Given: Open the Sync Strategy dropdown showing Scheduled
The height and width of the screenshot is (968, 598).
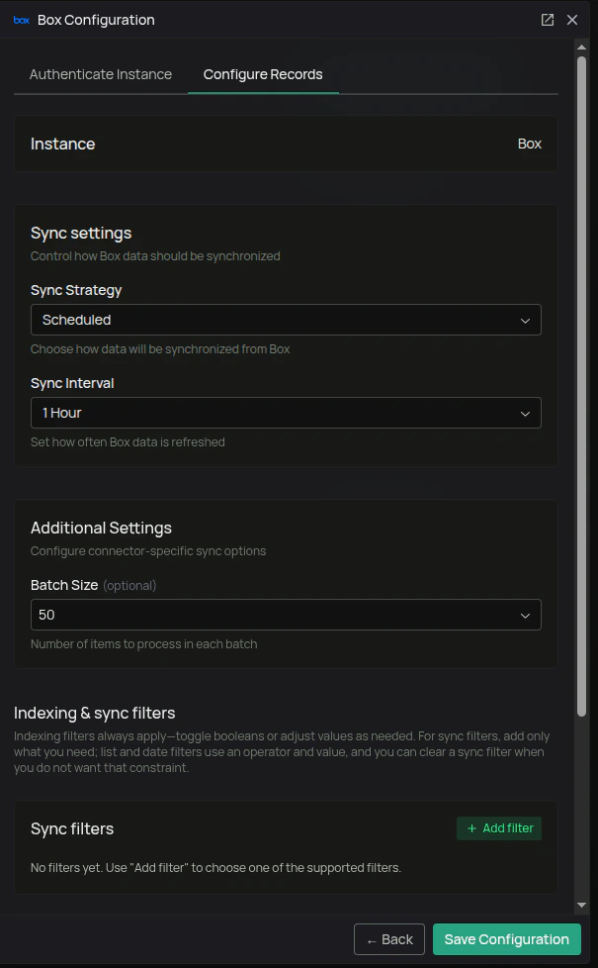Looking at the screenshot, I should [286, 320].
